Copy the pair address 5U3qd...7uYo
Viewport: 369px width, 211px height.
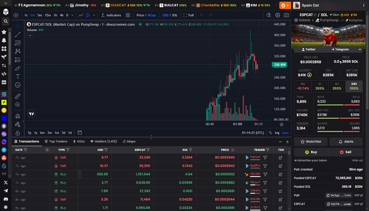pos(338,195)
